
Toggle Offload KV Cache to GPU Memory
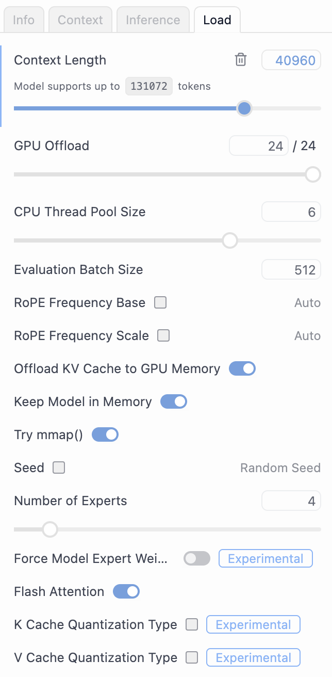click(242, 369)
